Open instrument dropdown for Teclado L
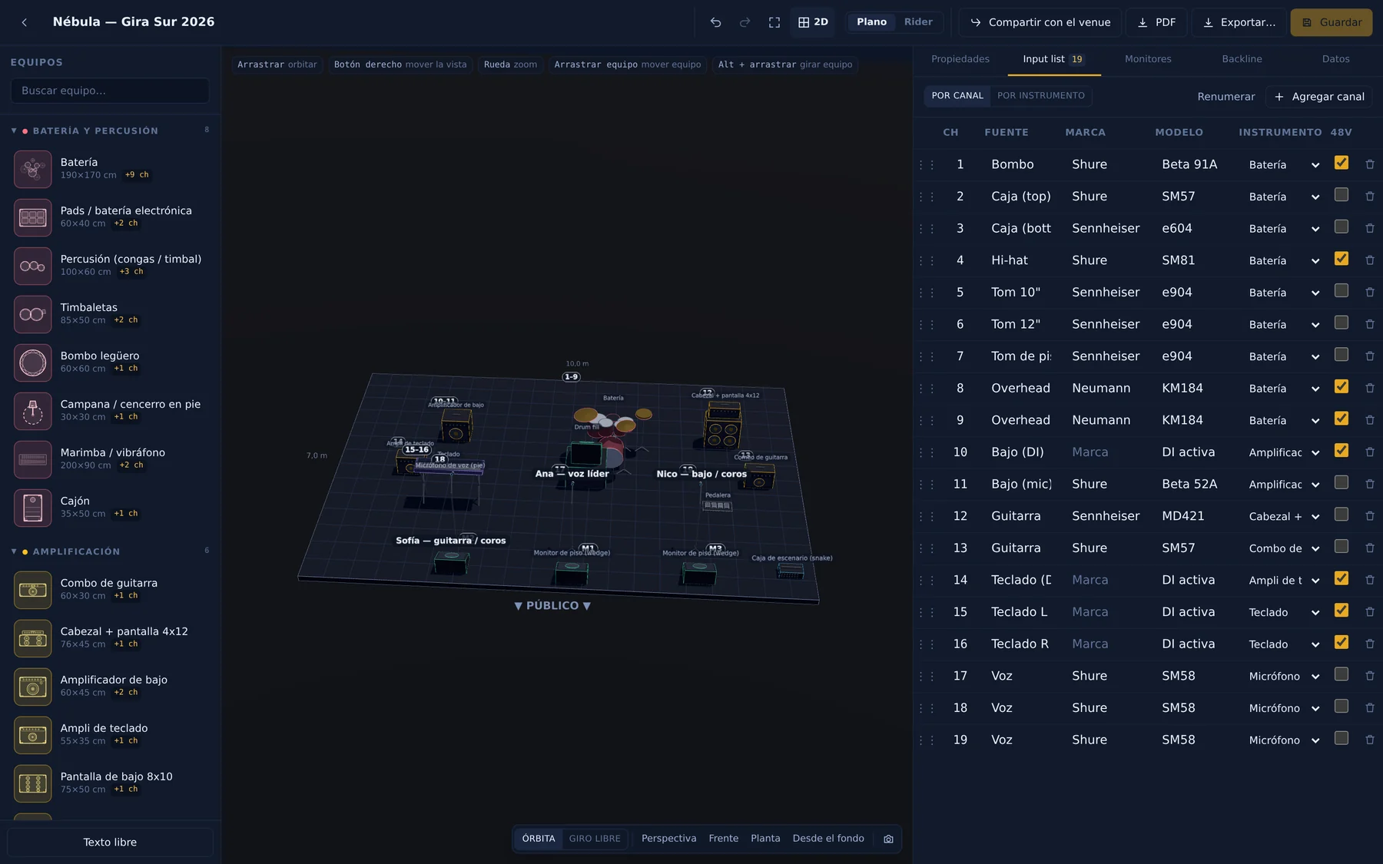 (x=1284, y=612)
